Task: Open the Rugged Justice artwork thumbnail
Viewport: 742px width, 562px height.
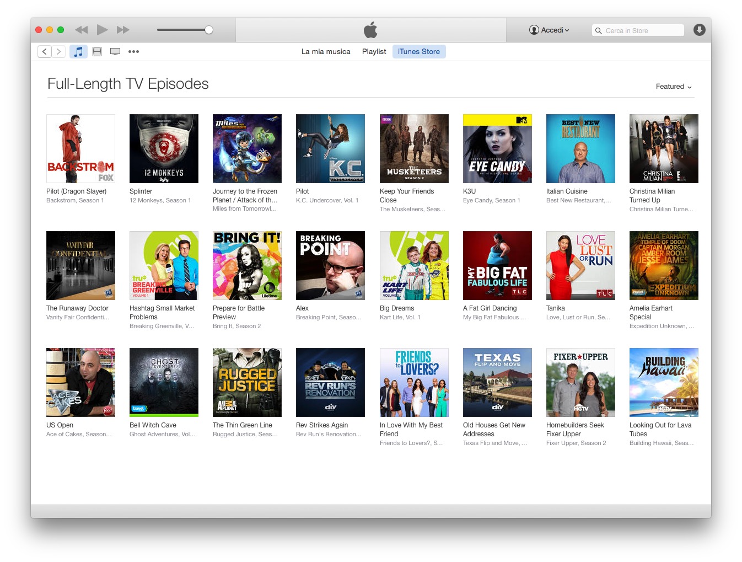Action: (x=247, y=382)
